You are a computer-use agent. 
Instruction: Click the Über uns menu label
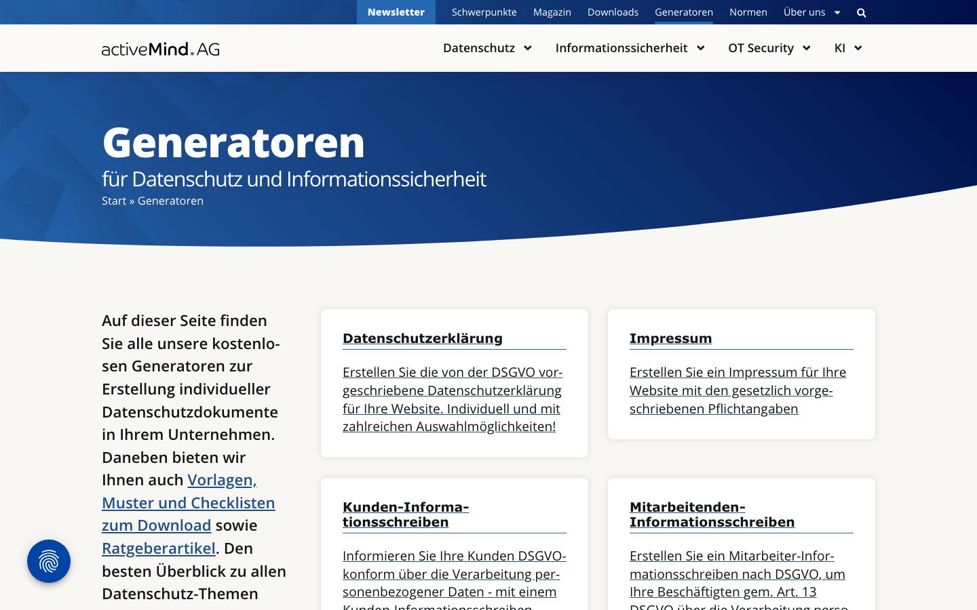point(804,12)
